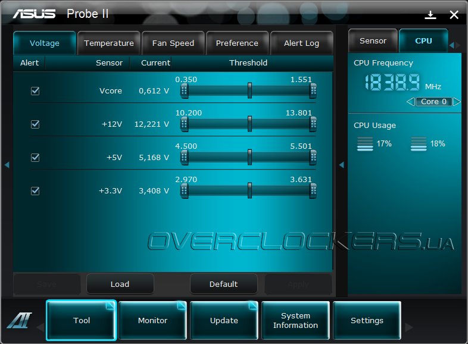Select next core with right arrow near Core 0
The height and width of the screenshot is (344, 468).
457,102
